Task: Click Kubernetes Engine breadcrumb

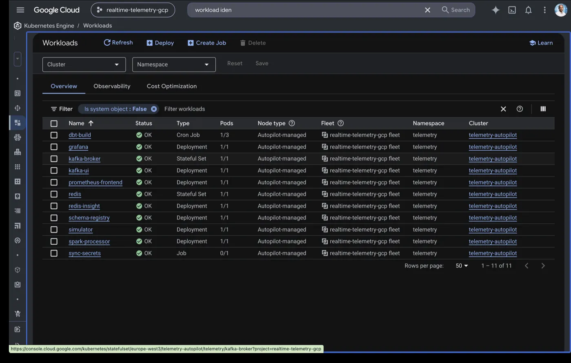Action: pyautogui.click(x=49, y=25)
